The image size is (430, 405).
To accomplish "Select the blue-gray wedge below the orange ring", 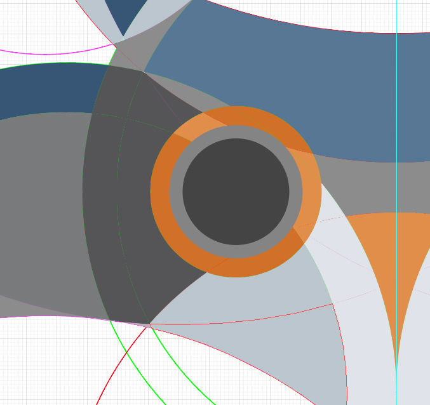I will pos(247,302).
